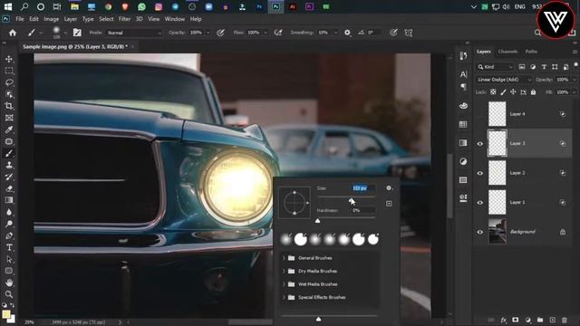Click the Hardness slider handle
The height and width of the screenshot is (326, 580).
(x=318, y=221)
